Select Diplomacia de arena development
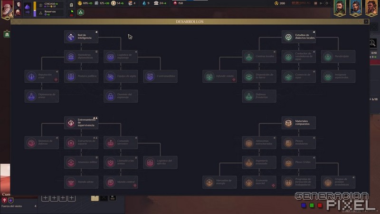The width and height of the screenshot is (380, 214). click(42, 96)
